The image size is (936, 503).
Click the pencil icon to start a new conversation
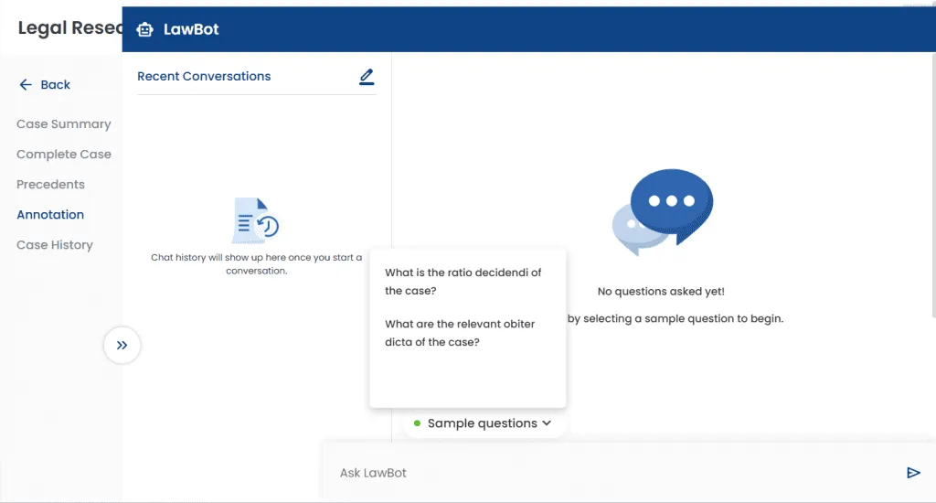(367, 77)
